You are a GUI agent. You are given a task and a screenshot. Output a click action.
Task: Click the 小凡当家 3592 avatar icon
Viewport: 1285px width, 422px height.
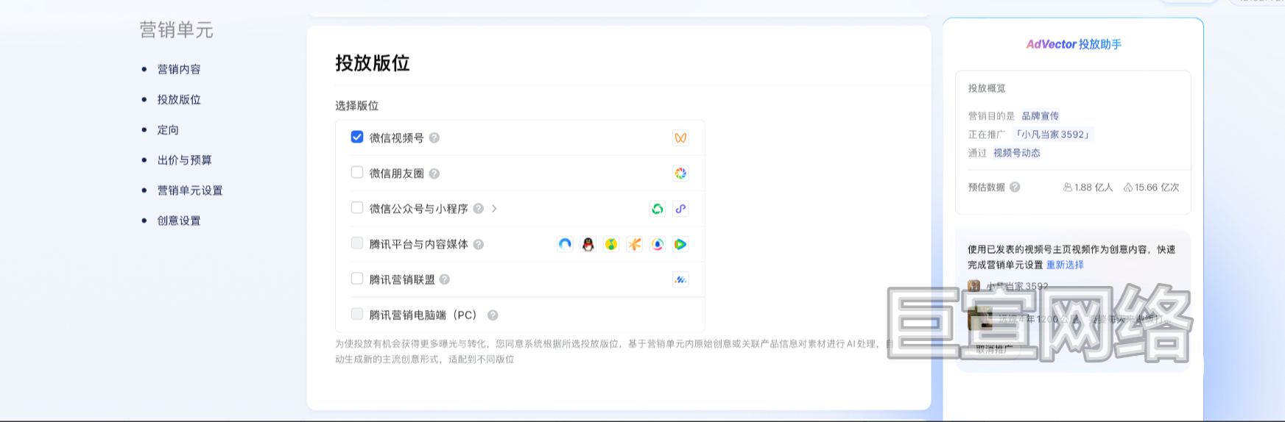click(974, 286)
